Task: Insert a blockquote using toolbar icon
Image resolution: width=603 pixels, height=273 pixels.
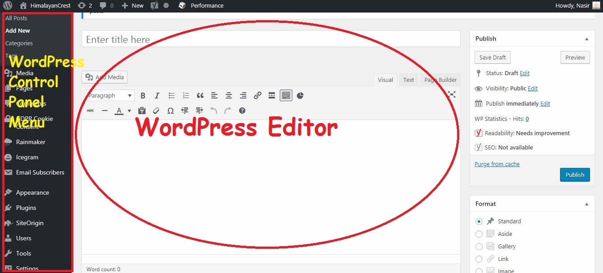Action: tap(200, 95)
